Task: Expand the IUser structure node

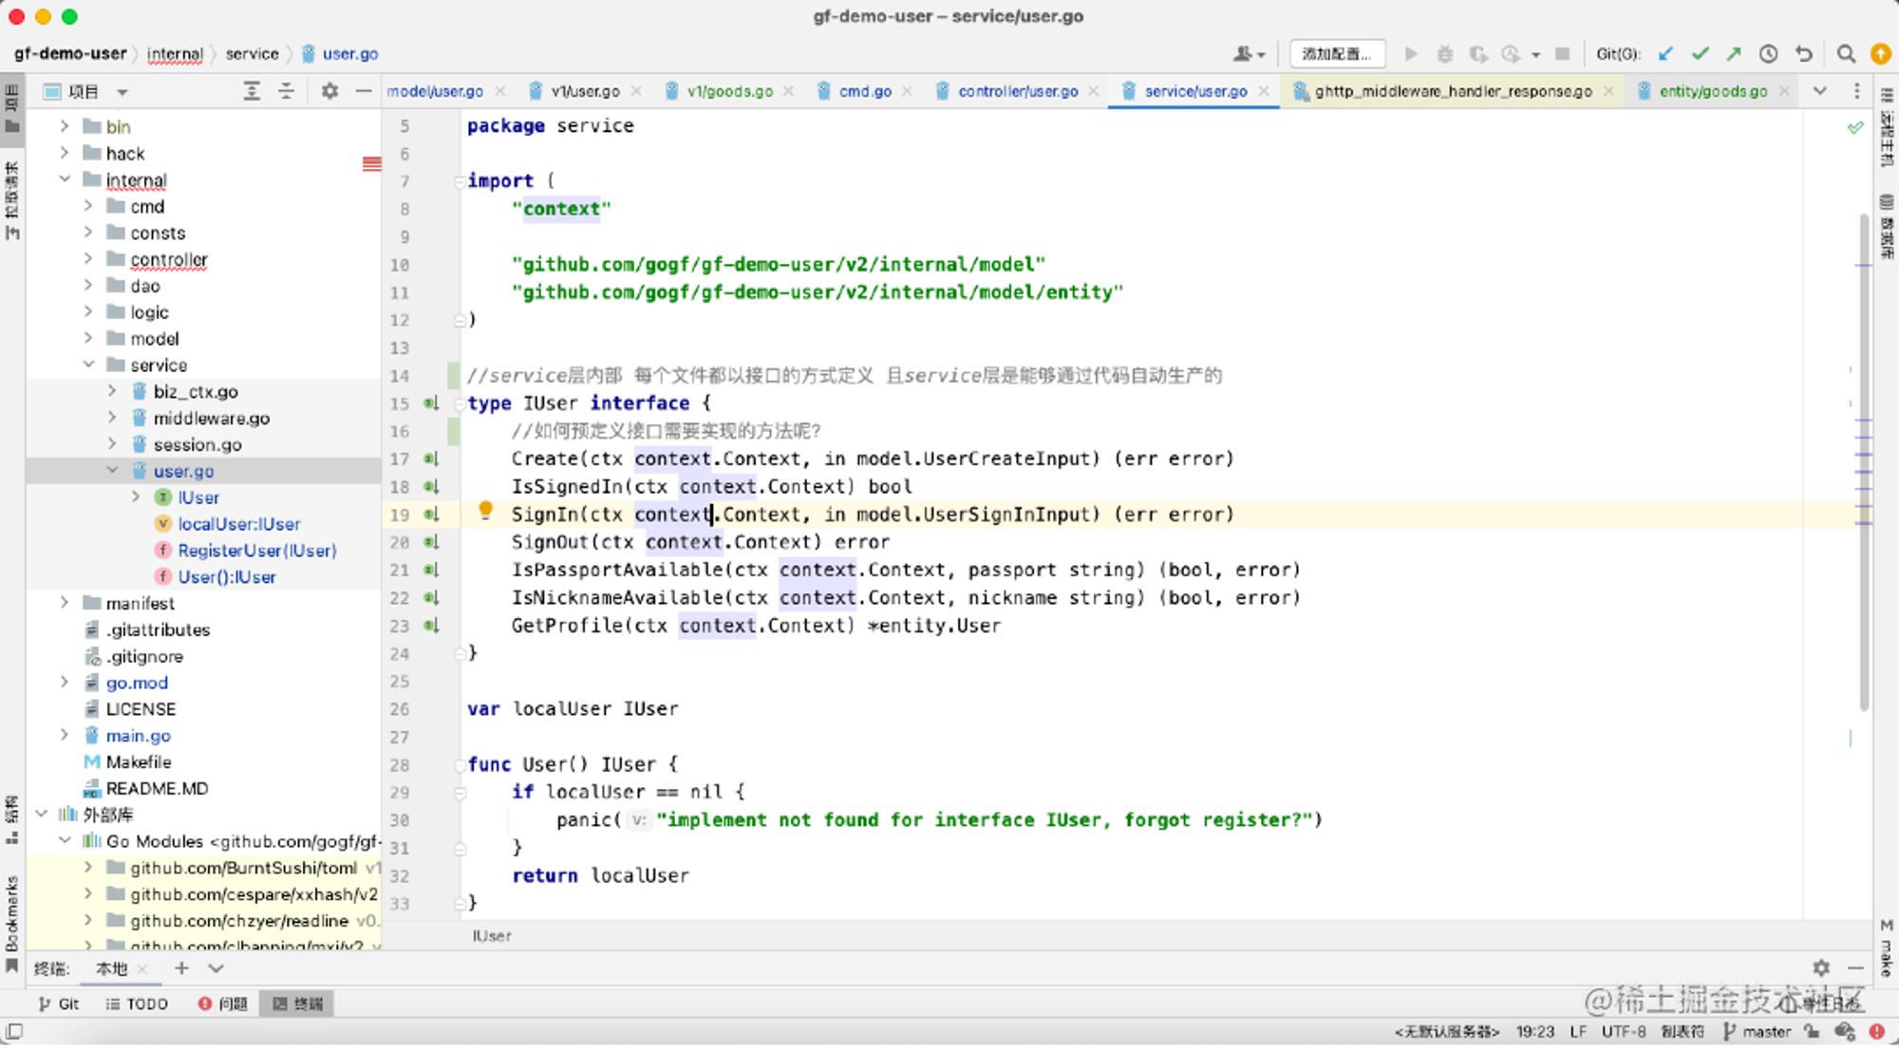Action: coord(136,497)
